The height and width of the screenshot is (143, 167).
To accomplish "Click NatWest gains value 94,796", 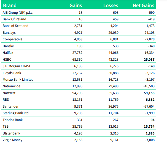I will 76,93.
